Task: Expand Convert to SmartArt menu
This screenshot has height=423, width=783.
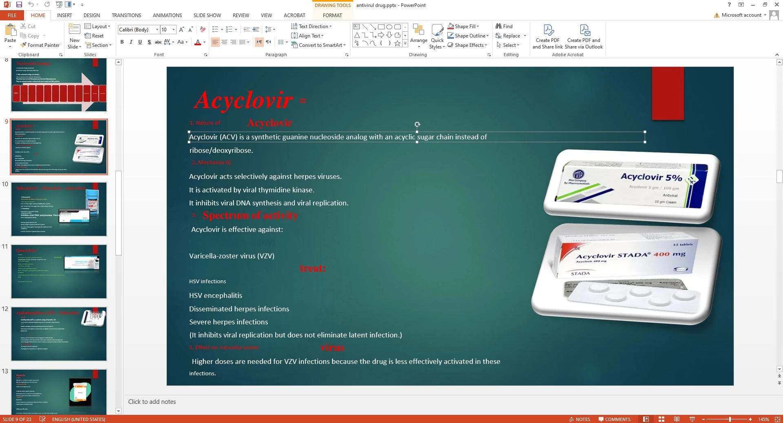Action: pyautogui.click(x=319, y=45)
